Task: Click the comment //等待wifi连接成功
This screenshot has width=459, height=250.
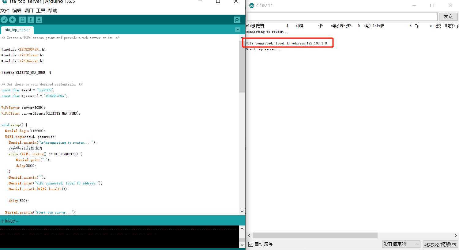Action: pyautogui.click(x=25, y=148)
